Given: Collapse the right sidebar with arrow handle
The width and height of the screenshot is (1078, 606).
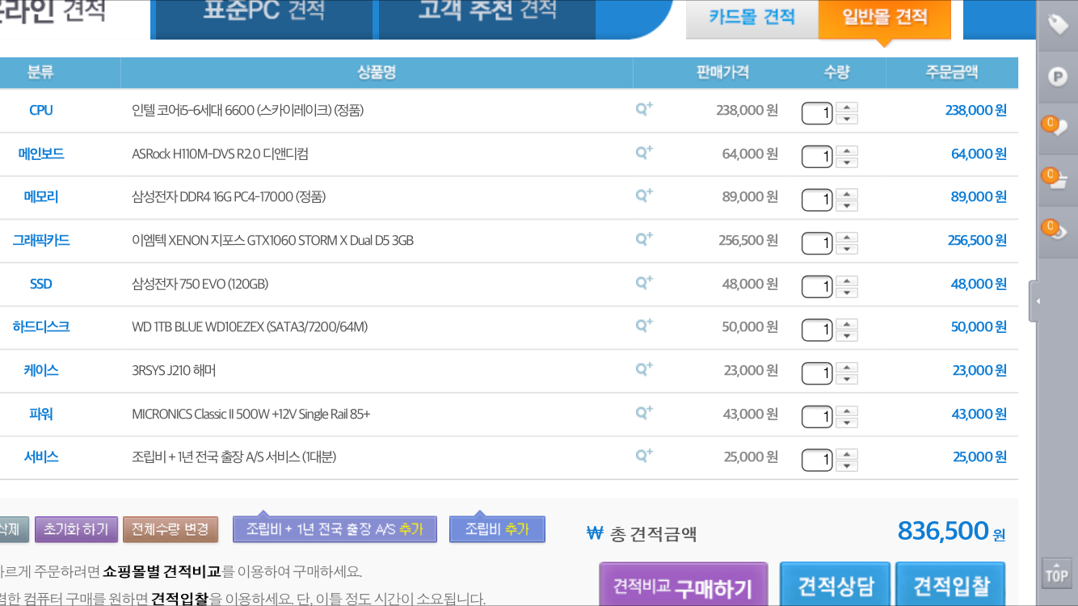Looking at the screenshot, I should click(1033, 301).
